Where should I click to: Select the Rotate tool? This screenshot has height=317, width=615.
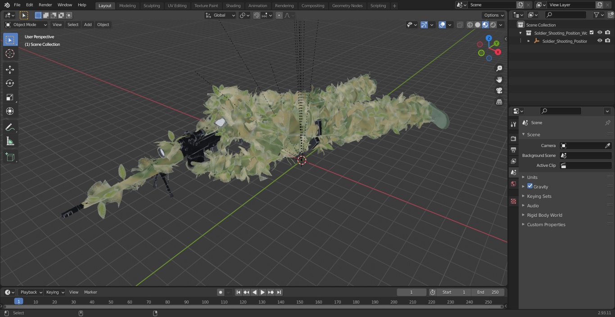pos(10,83)
